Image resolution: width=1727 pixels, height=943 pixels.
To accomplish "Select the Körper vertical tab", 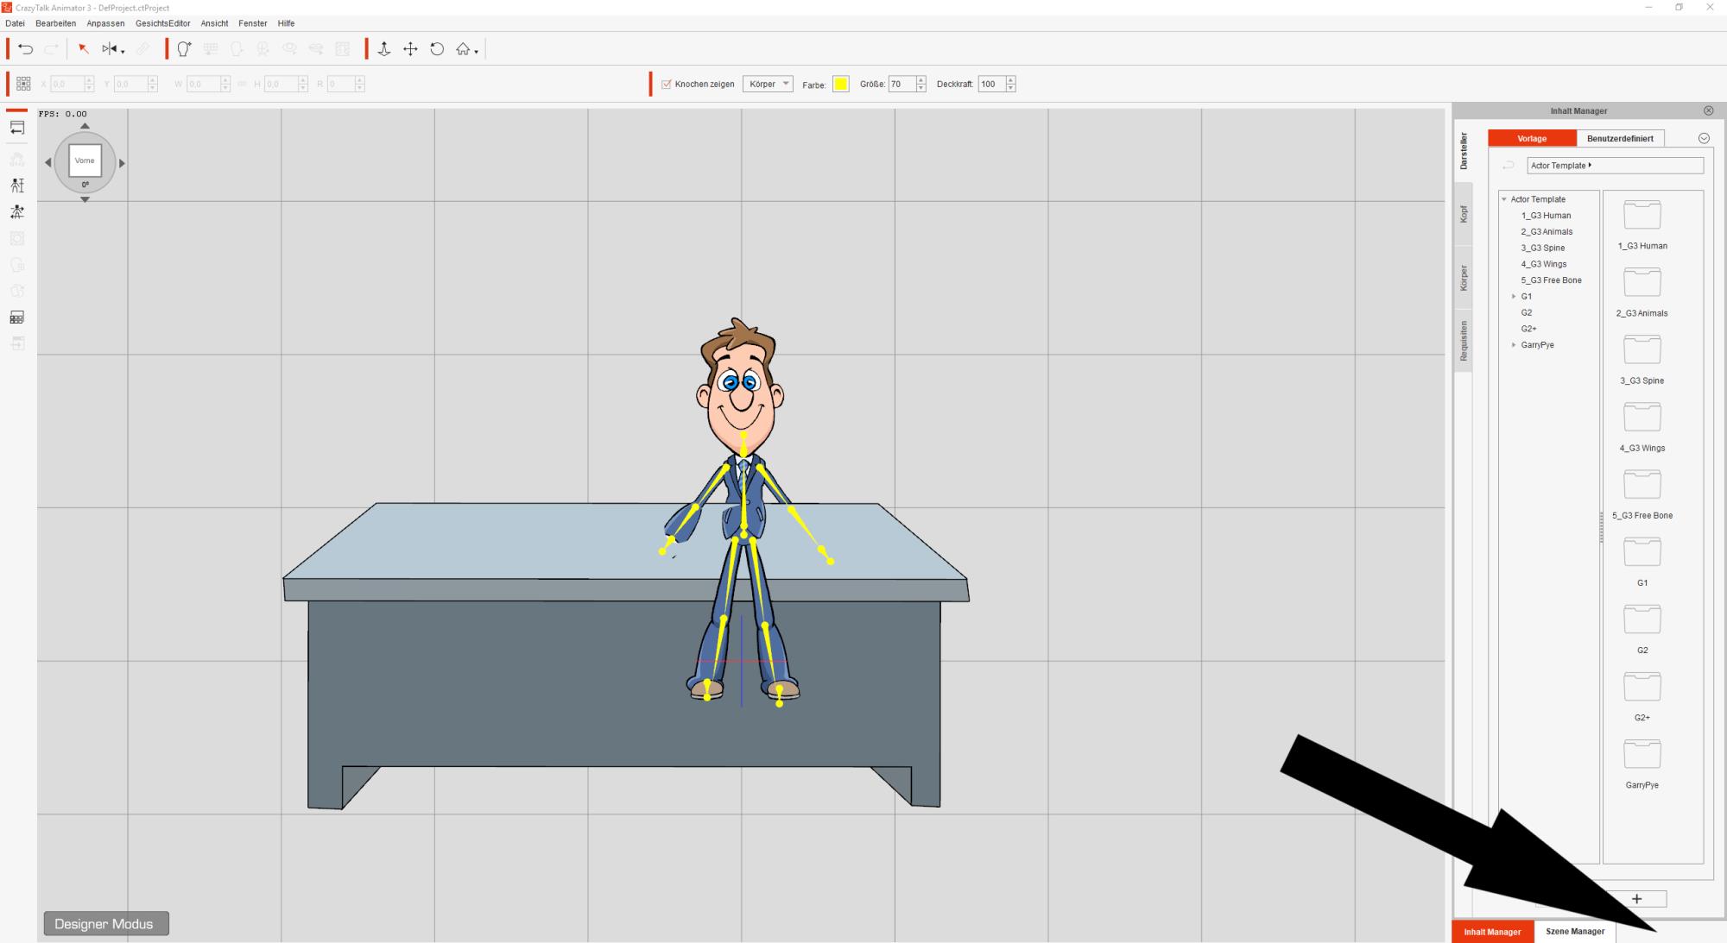I will click(x=1464, y=278).
